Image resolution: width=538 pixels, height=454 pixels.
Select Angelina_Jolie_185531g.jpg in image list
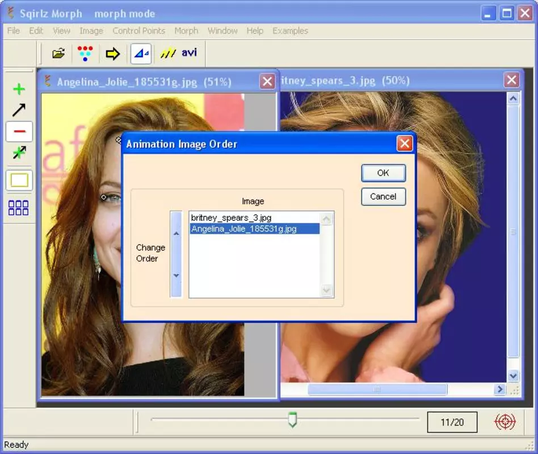[x=255, y=229]
